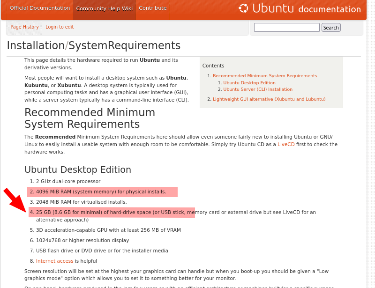
Task: Open the Contribute tab
Action: 153,8
